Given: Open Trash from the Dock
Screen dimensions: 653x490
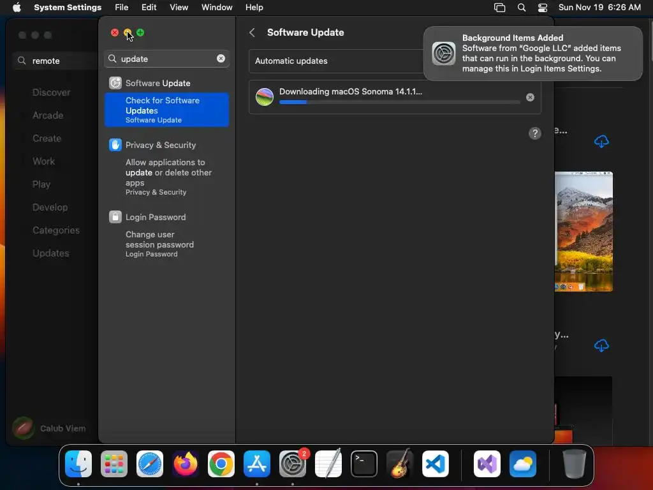Looking at the screenshot, I should 575,464.
